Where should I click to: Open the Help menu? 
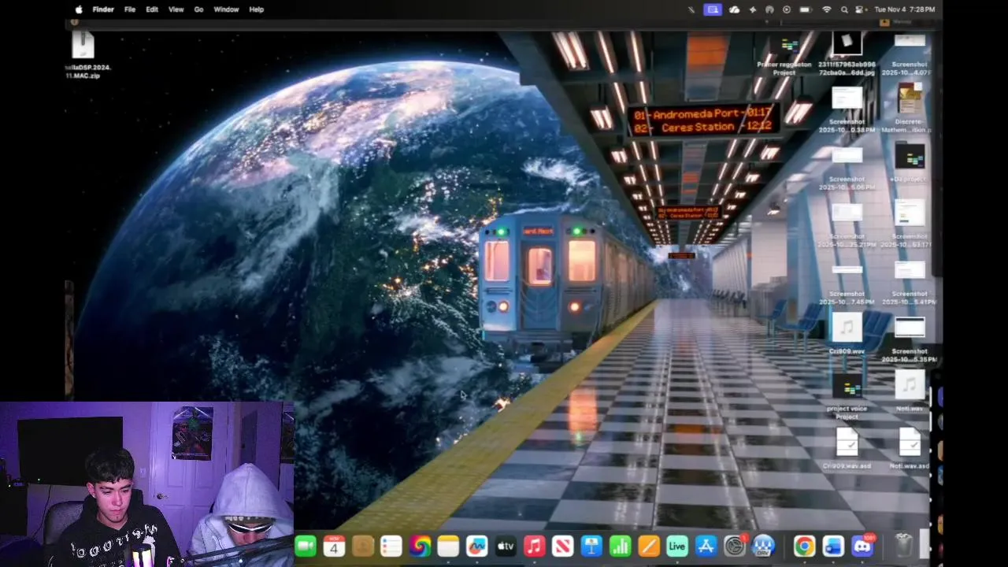[257, 9]
